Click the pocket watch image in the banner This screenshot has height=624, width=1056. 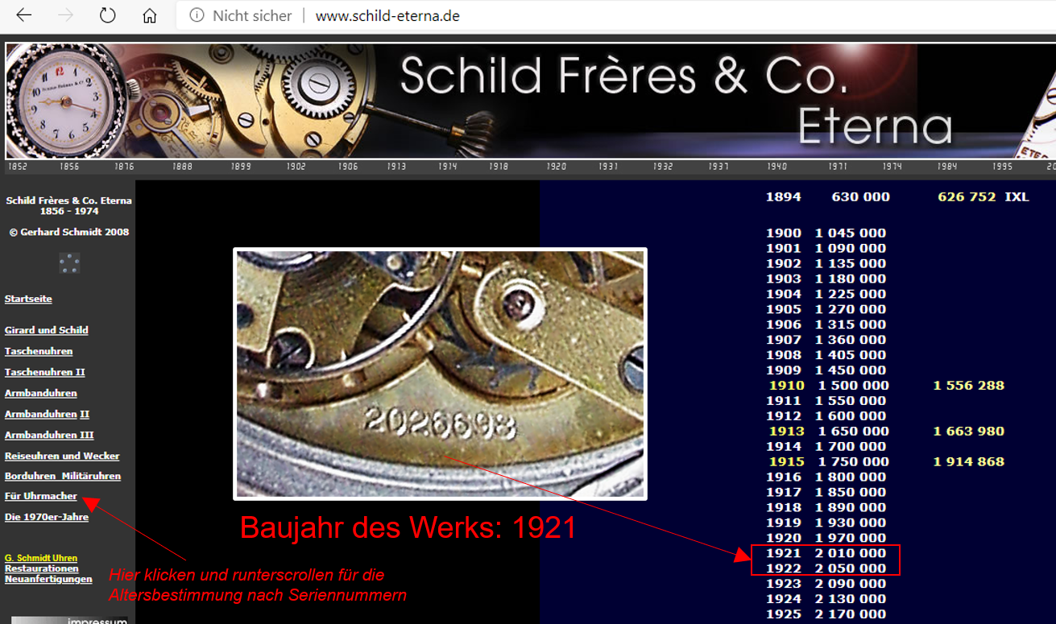(64, 101)
